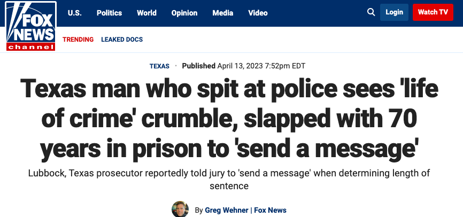
Task: Click the published date April 13, 2023
Action: [240, 66]
